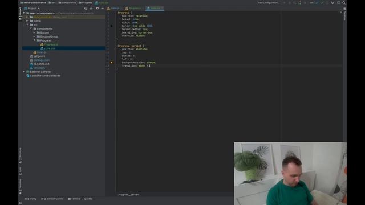
Task: Click the 'background-color: orange' line
Action: (x=139, y=63)
